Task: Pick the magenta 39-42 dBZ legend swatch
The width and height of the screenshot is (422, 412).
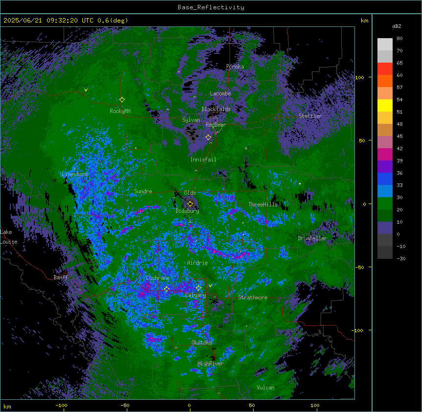Action: click(x=385, y=155)
